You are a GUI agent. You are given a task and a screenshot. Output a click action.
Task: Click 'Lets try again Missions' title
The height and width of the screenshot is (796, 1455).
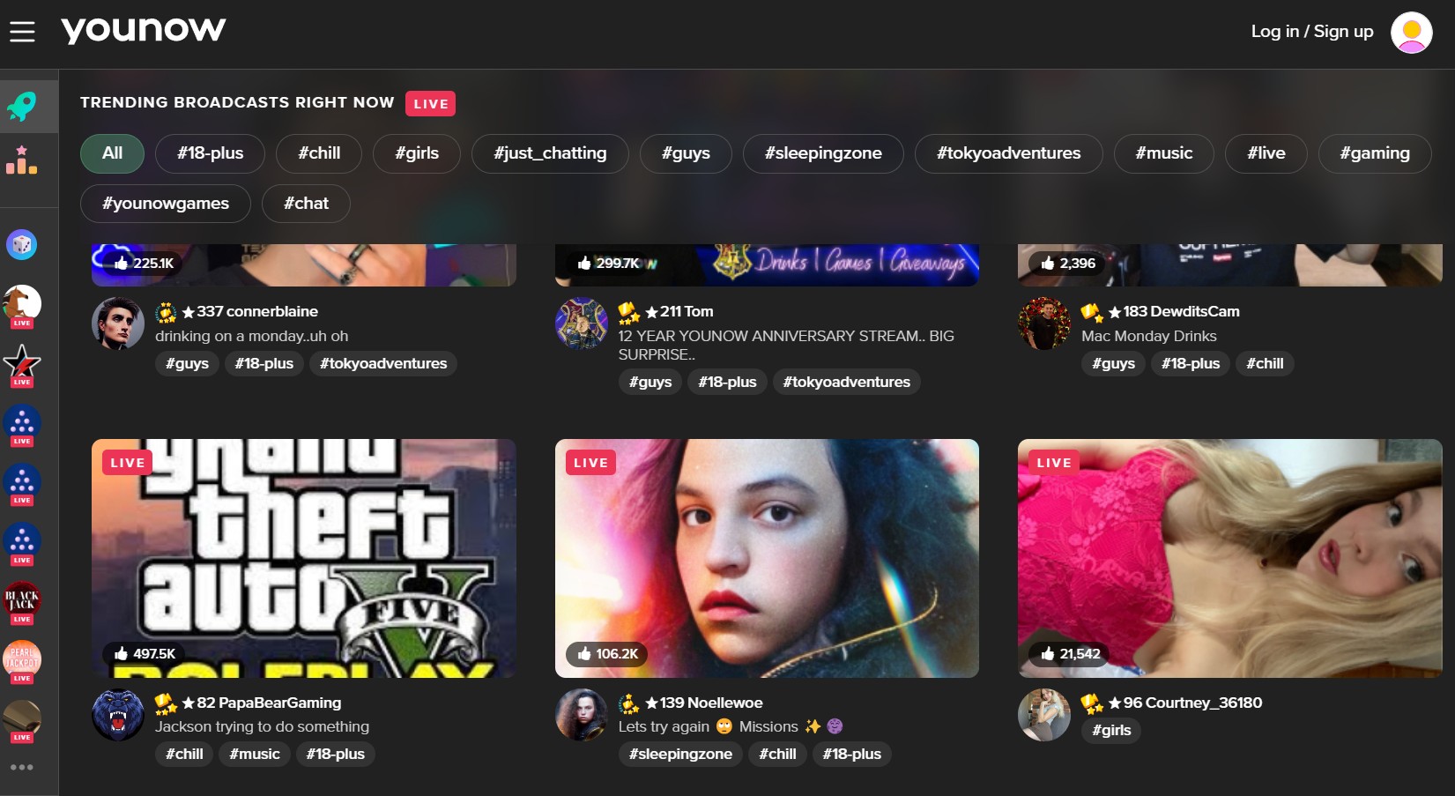click(731, 726)
